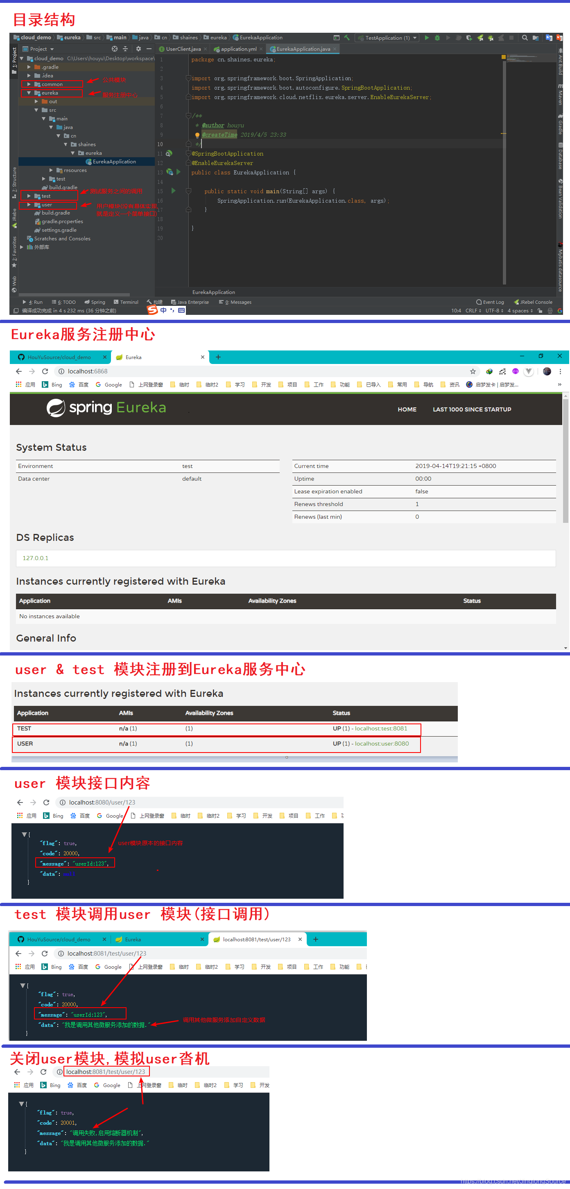Open Search Everywhere magnifier icon
570x1189 pixels.
(x=525, y=38)
